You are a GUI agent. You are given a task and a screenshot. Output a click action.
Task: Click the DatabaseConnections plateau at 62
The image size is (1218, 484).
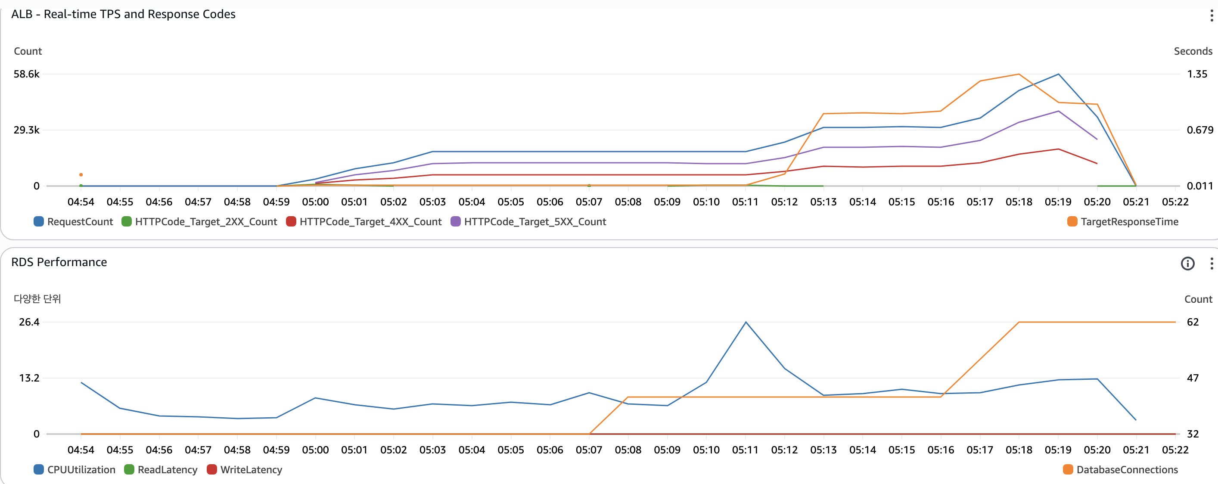point(1097,322)
